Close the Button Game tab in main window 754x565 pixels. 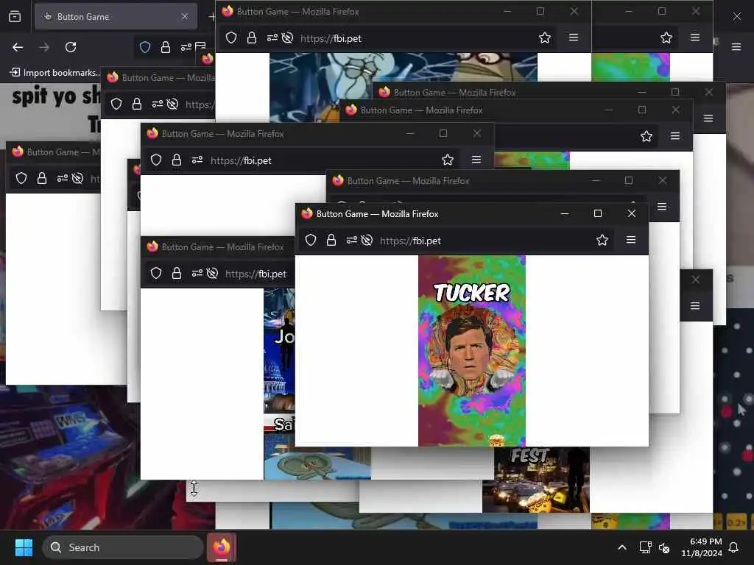185,16
